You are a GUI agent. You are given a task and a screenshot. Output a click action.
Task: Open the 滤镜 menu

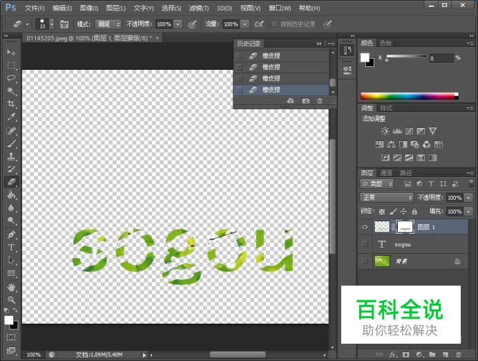coord(199,8)
